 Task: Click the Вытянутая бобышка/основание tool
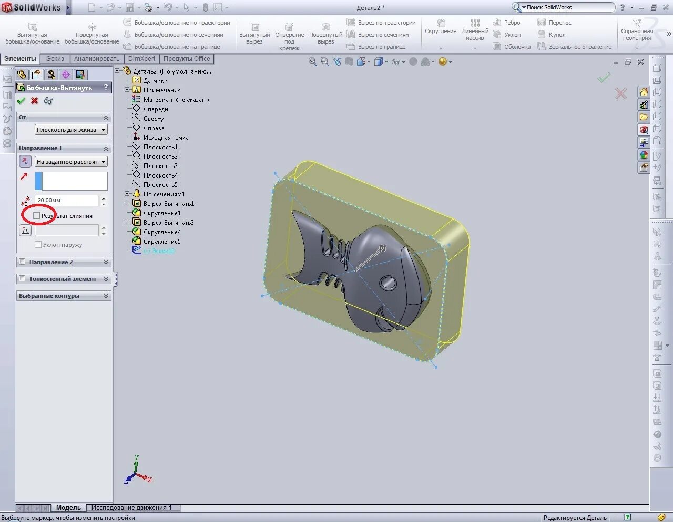[x=32, y=34]
